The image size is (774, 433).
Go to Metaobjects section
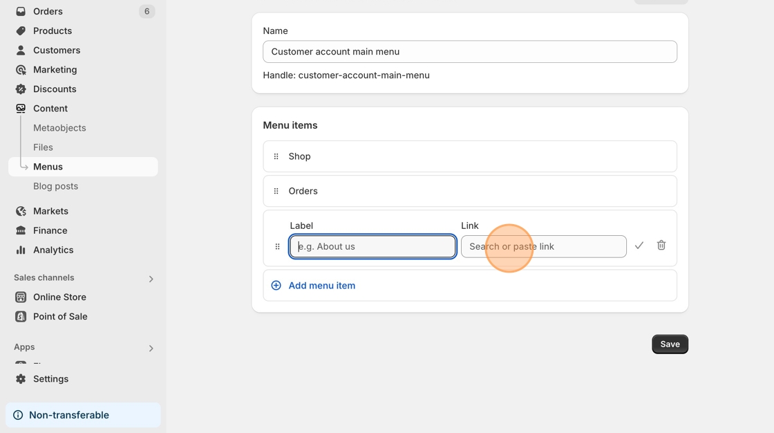(x=59, y=128)
